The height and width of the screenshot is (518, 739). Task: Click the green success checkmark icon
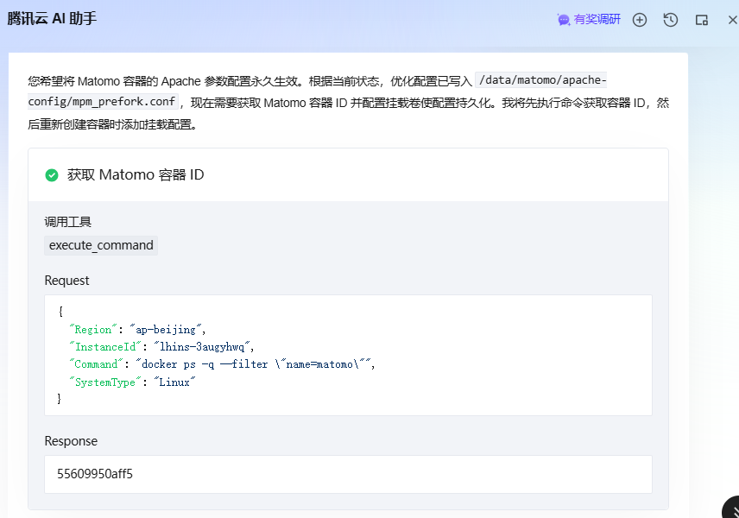[52, 175]
